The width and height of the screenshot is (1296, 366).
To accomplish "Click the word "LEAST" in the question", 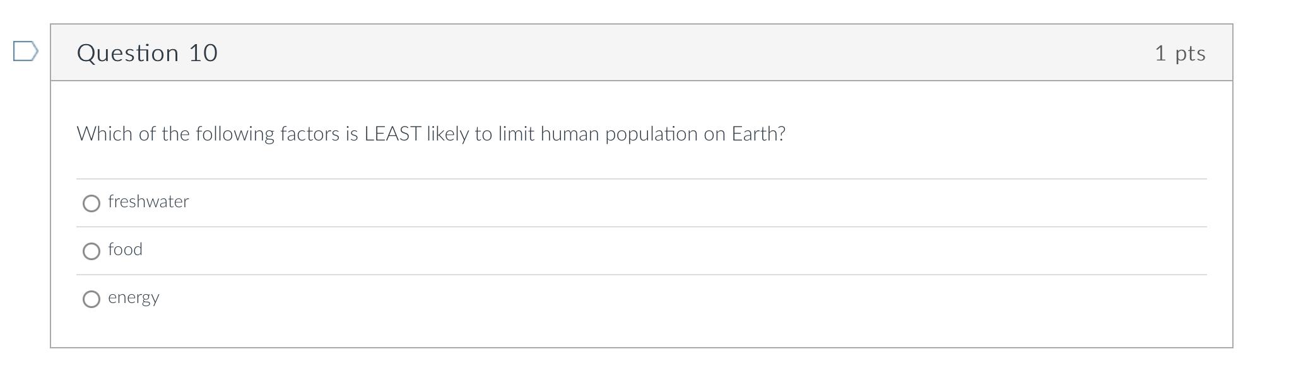I will coord(392,134).
